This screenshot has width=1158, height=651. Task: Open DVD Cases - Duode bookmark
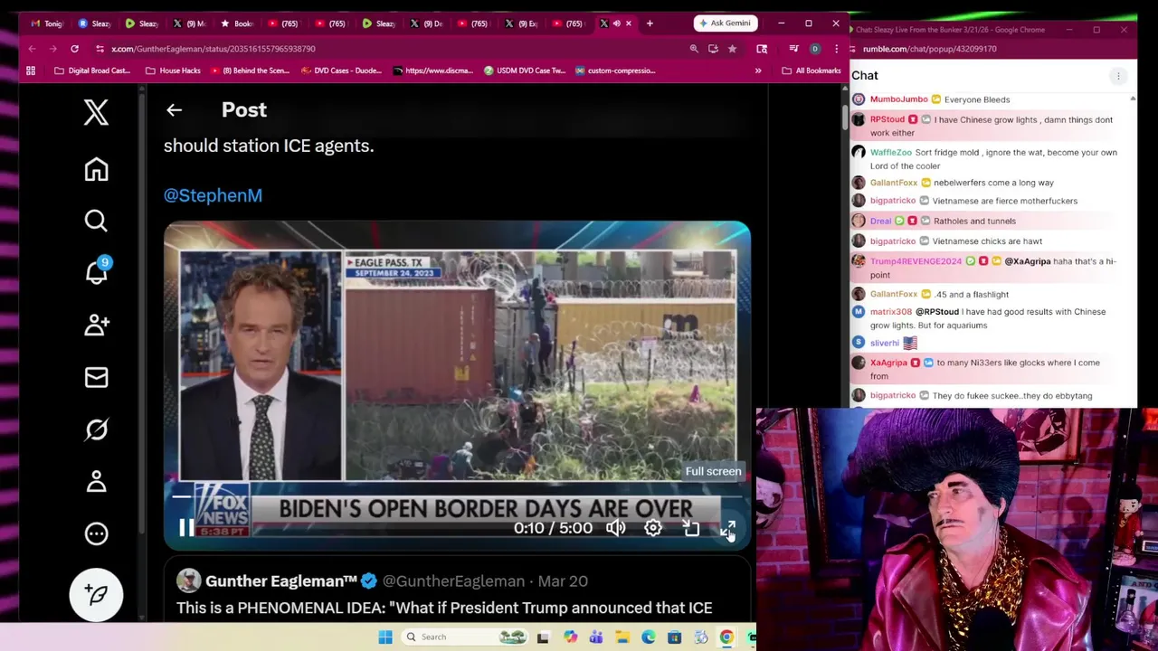point(341,71)
